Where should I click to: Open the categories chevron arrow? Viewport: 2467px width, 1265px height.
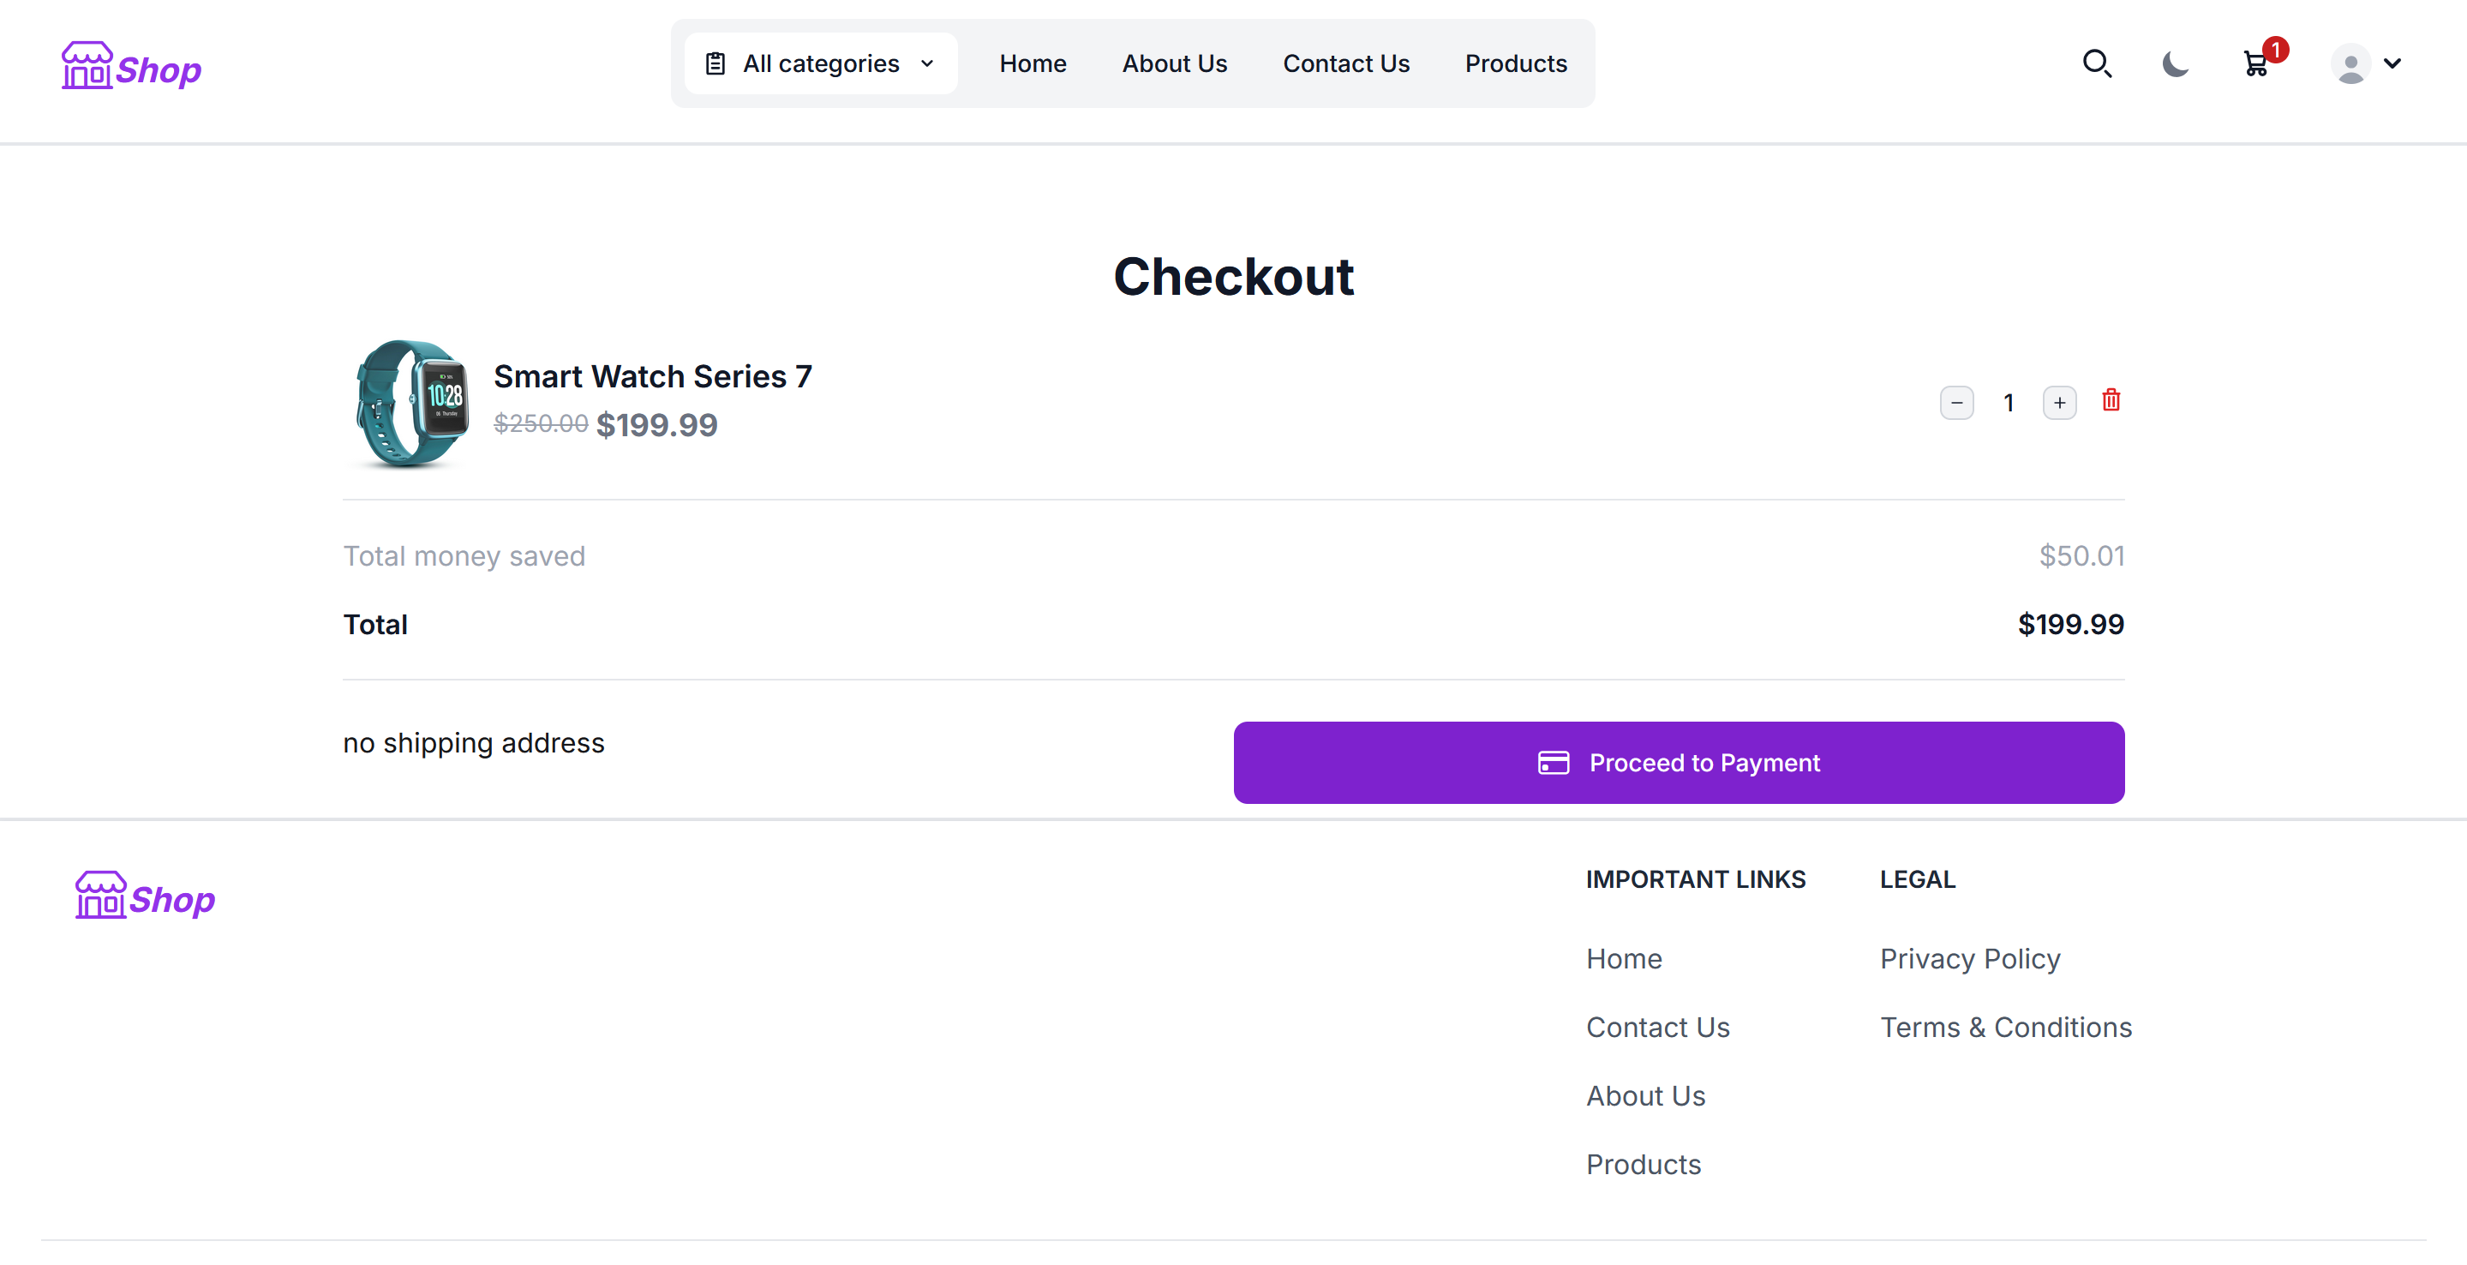925,63
